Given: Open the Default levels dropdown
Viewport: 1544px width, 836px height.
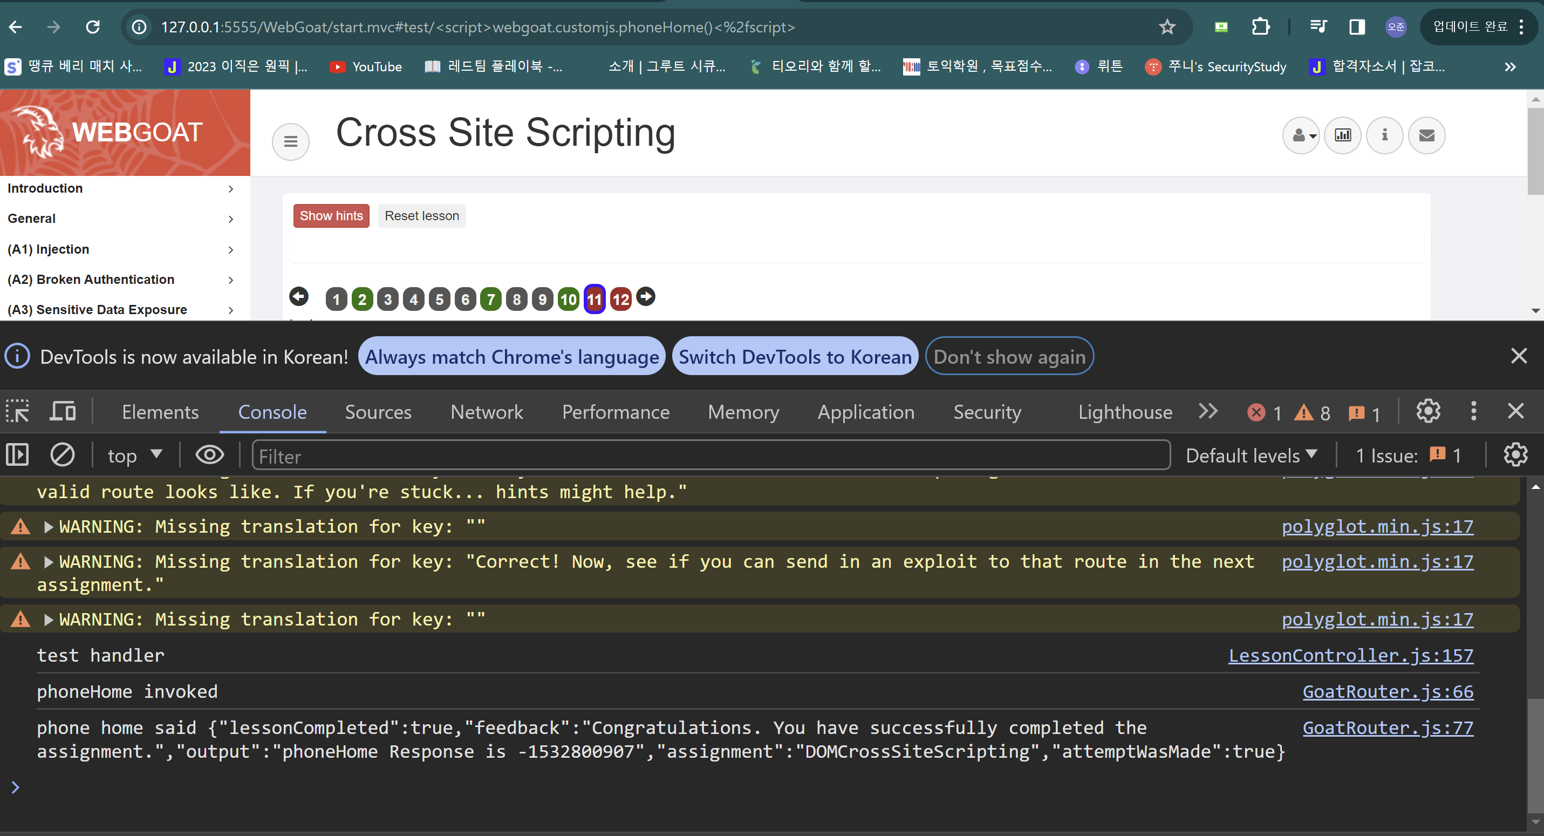Looking at the screenshot, I should (1252, 456).
